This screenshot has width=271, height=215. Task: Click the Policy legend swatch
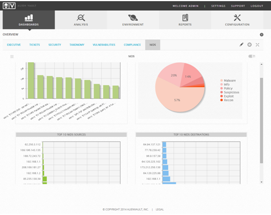click(222, 89)
